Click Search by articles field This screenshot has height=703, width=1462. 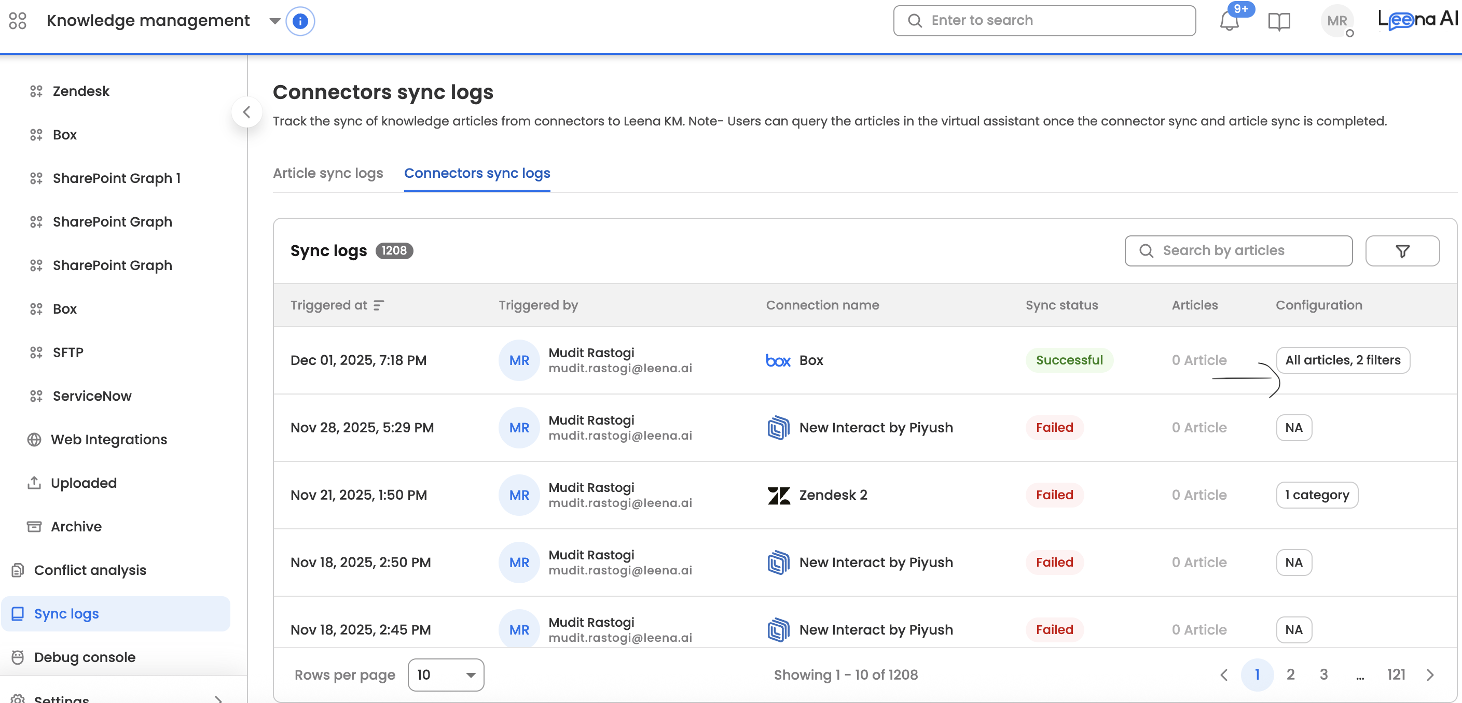click(x=1237, y=250)
